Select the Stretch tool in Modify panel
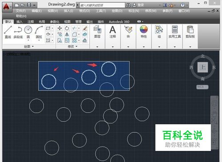 pos(59,40)
